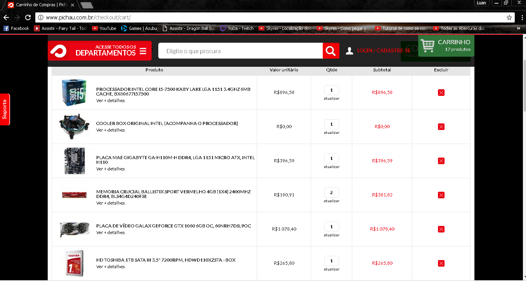The width and height of the screenshot is (526, 281).
Task: Click atualizar for Intel Core i5 processor
Action: coord(332,99)
